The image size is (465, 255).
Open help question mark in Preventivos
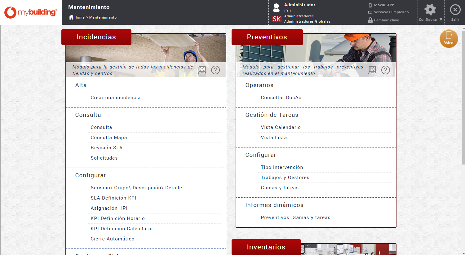pos(385,70)
